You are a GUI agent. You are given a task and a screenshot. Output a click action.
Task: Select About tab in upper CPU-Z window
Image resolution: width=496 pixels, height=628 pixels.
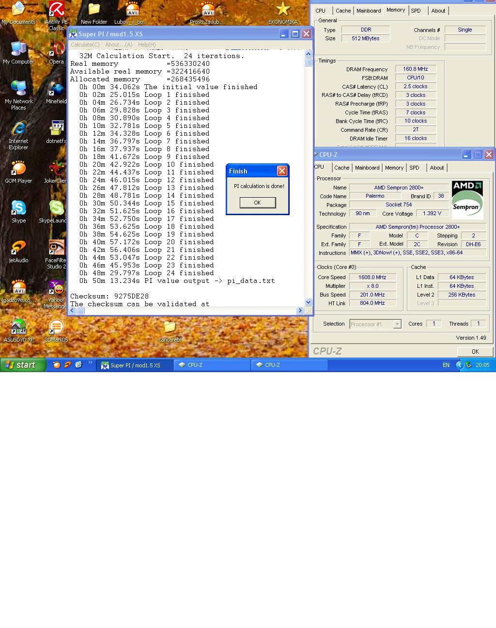pyautogui.click(x=438, y=11)
